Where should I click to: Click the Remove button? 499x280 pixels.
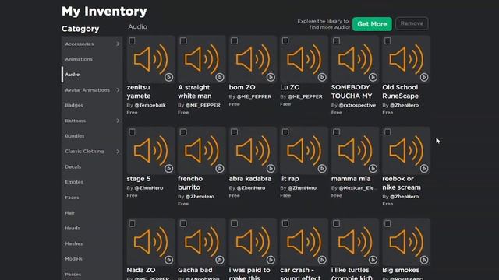(412, 23)
